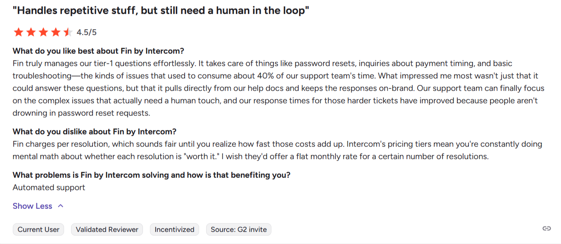The image size is (561, 244).
Task: Select the 'What do you dislike' heading
Action: pos(94,132)
